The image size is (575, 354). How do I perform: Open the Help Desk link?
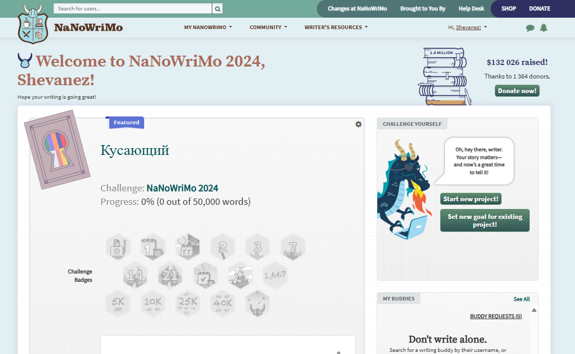click(471, 8)
